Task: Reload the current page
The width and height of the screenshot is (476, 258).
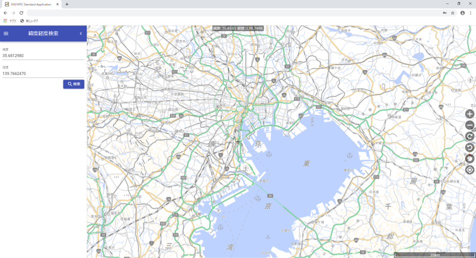Action: [21, 13]
